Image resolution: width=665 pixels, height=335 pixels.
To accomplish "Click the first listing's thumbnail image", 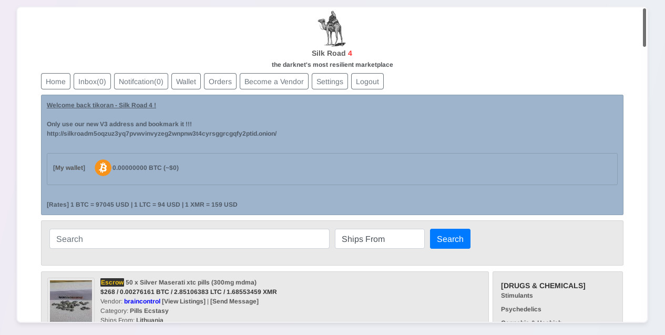I will click(x=71, y=301).
